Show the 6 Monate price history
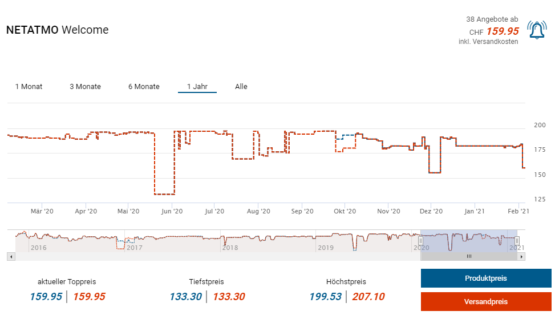The height and width of the screenshot is (315, 555). point(144,87)
